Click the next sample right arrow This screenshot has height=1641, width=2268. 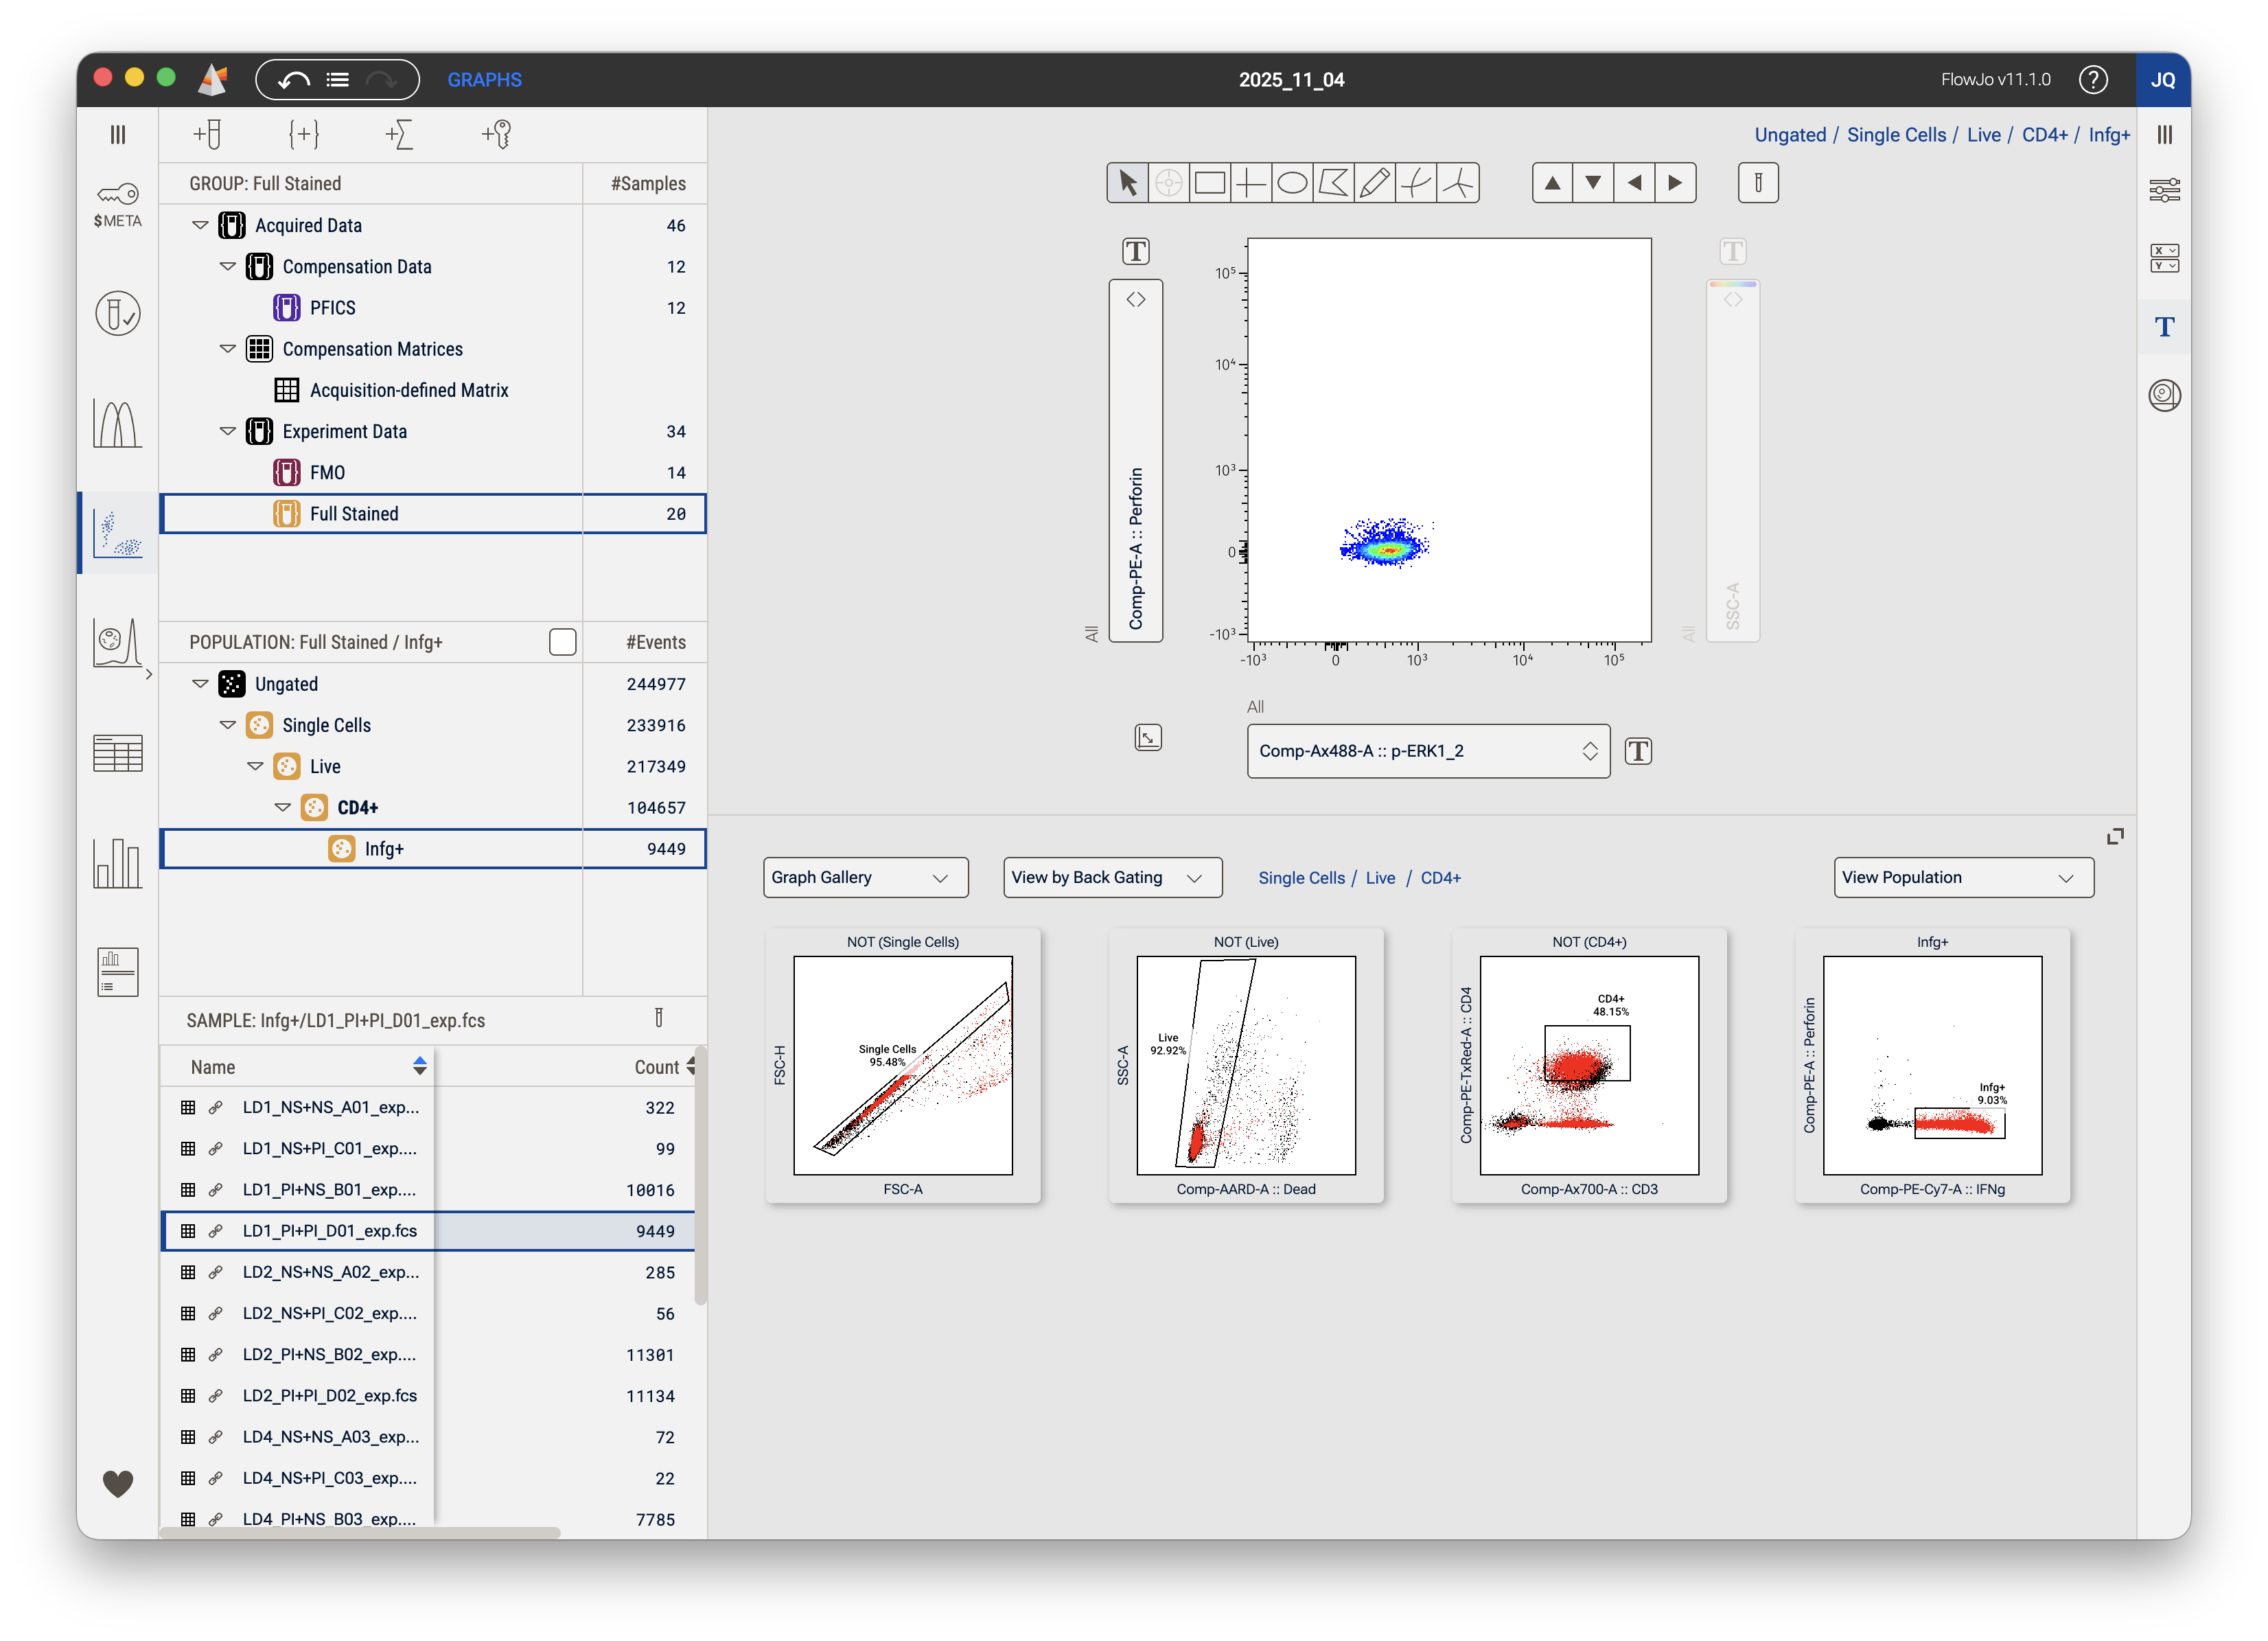(x=1675, y=183)
